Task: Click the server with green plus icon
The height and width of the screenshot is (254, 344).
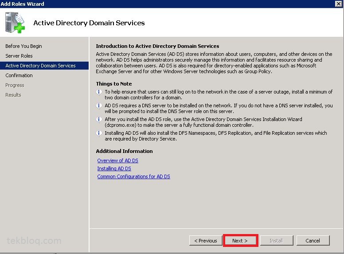Action: click(15, 23)
